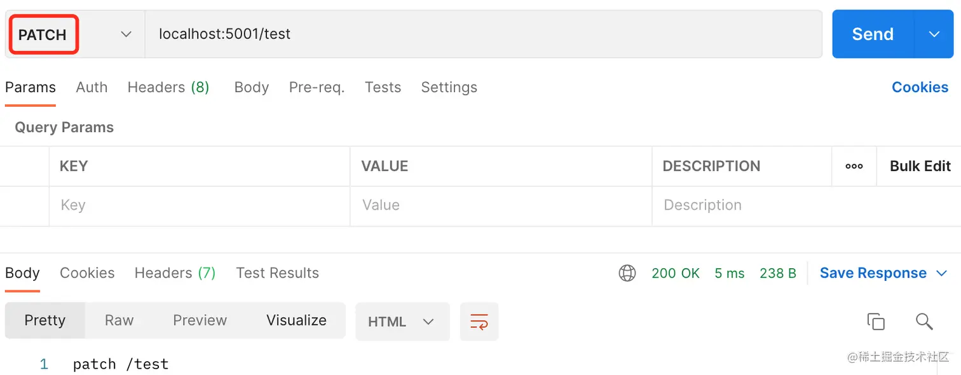Click the query param Key field

click(x=198, y=205)
